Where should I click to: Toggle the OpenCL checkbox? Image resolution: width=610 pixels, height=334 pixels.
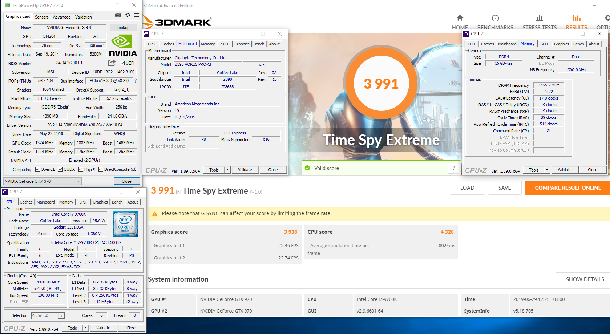[37, 169]
